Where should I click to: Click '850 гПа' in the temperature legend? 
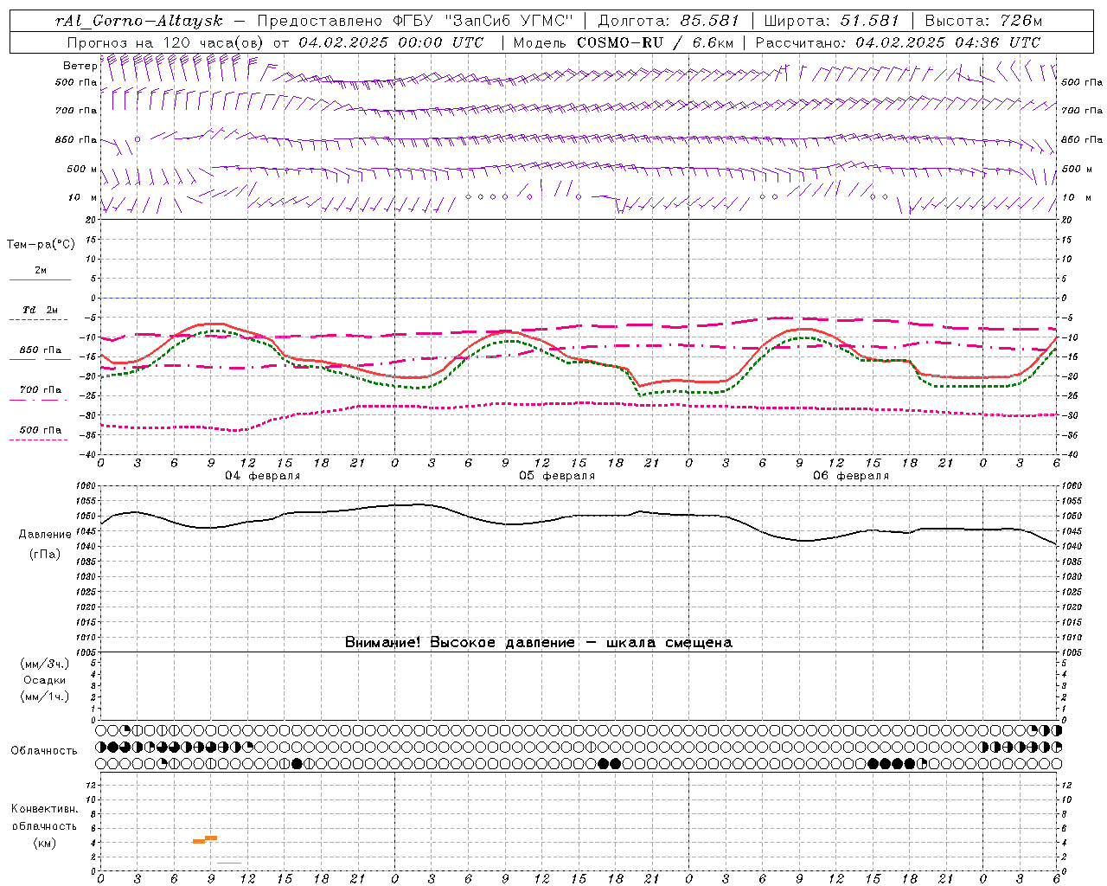coord(41,350)
